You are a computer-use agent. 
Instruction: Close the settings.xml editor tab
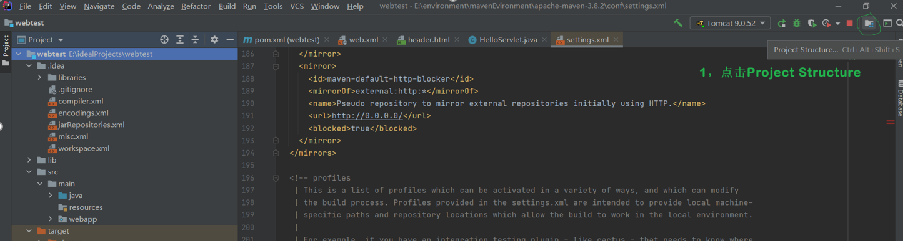(616, 40)
